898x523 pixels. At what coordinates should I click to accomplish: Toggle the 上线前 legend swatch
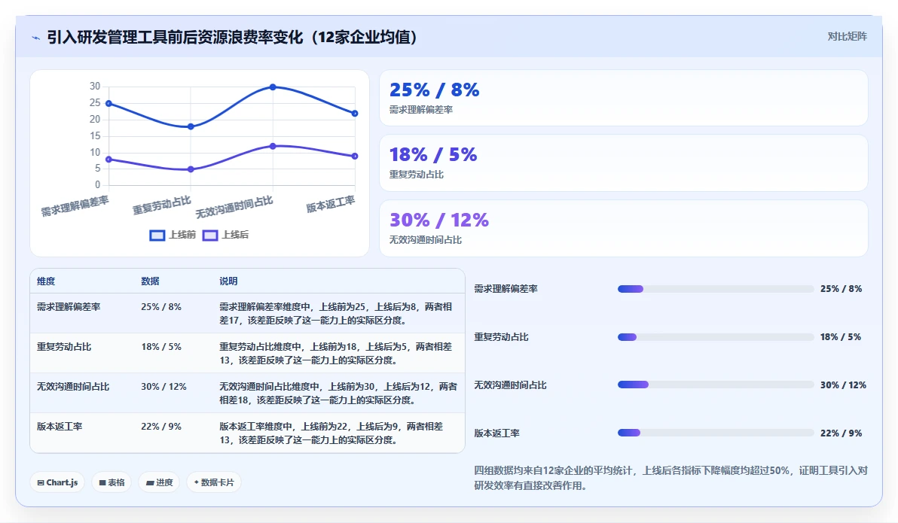click(157, 236)
